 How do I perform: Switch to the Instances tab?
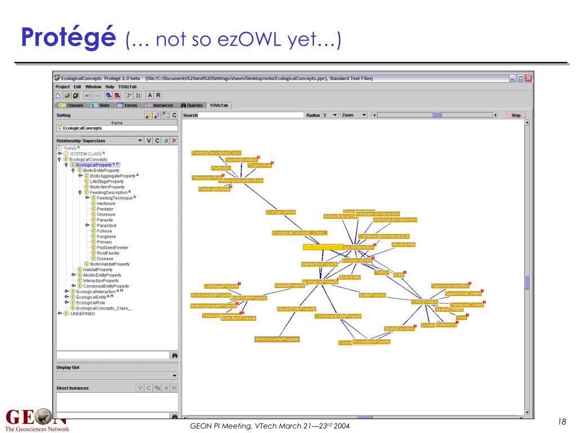[x=159, y=105]
